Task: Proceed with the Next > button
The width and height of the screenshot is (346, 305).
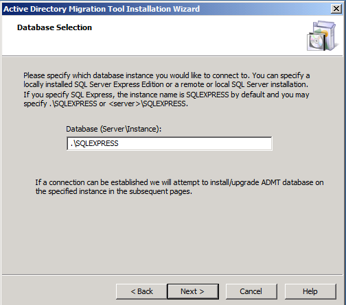Action: (x=193, y=291)
